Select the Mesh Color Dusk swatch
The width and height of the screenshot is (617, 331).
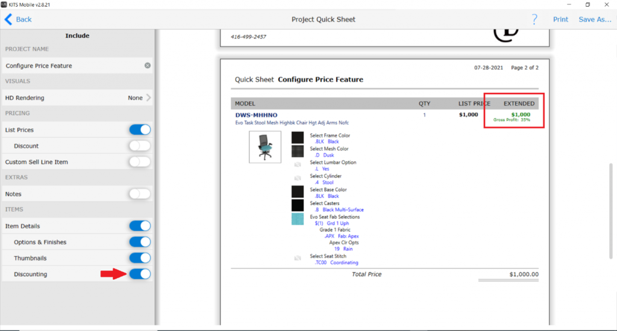(x=298, y=151)
